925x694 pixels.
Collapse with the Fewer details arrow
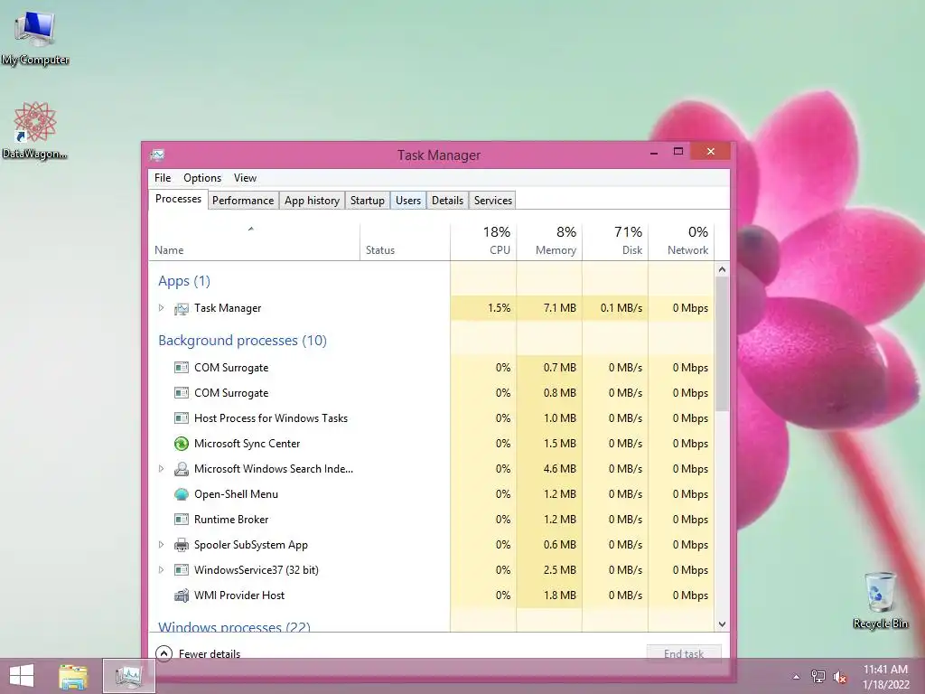(164, 653)
